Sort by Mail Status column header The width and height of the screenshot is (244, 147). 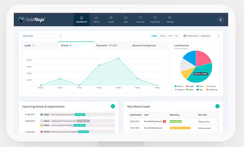point(174,115)
